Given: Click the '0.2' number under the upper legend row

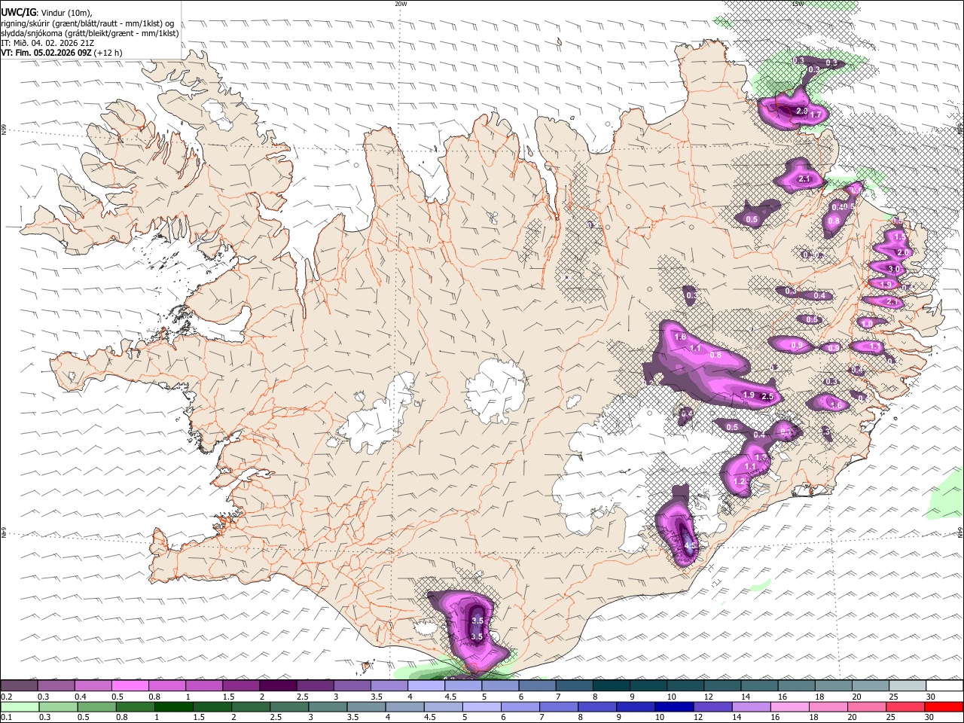Looking at the screenshot, I should (7, 697).
